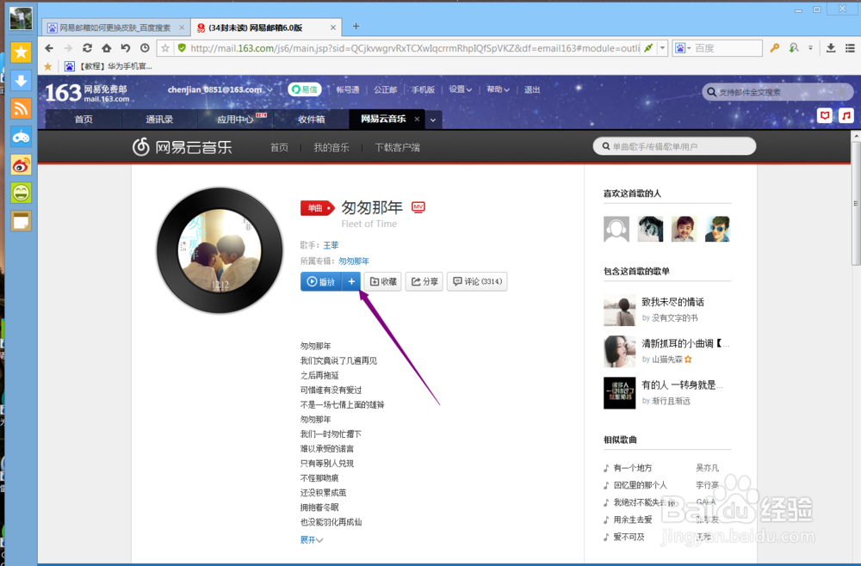Image resolution: width=861 pixels, height=566 pixels.
Task: Click the MV video badge icon
Action: [x=418, y=206]
